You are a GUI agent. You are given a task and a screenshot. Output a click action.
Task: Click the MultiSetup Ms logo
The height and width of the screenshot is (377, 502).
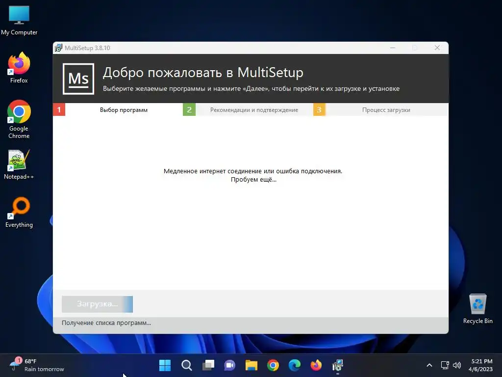78,79
